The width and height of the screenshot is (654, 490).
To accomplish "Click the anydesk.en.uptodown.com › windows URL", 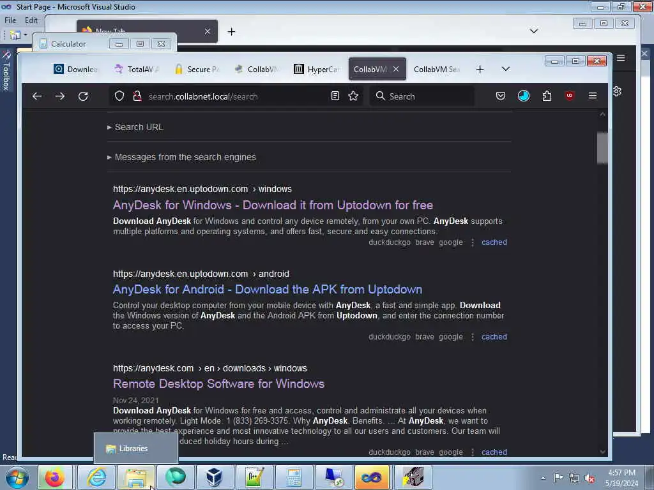I will point(202,189).
